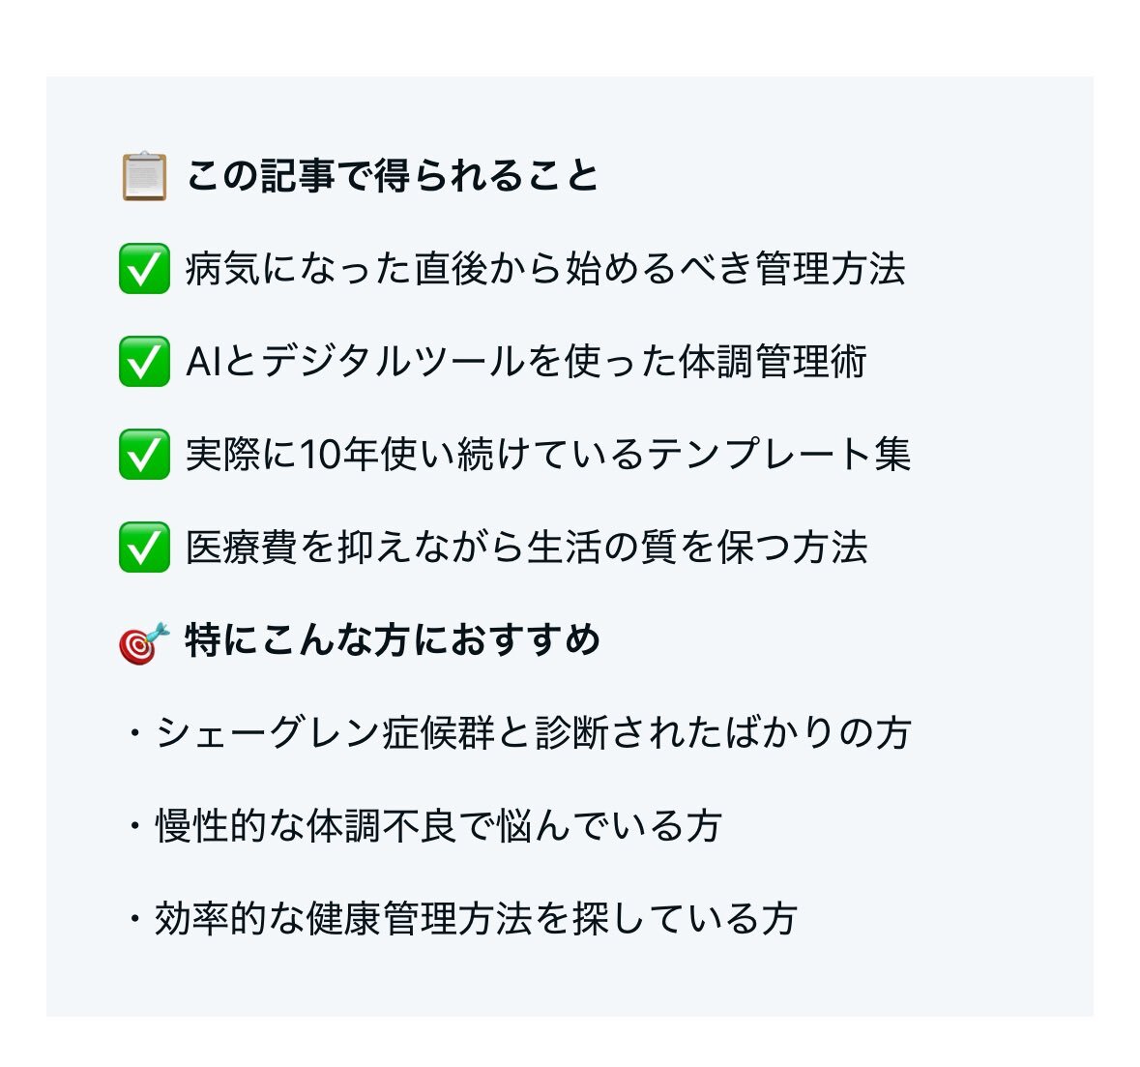Click the line 医療費を抑えながら生活の質を保つ方法
This screenshot has height=1067, width=1140.
coord(526,547)
